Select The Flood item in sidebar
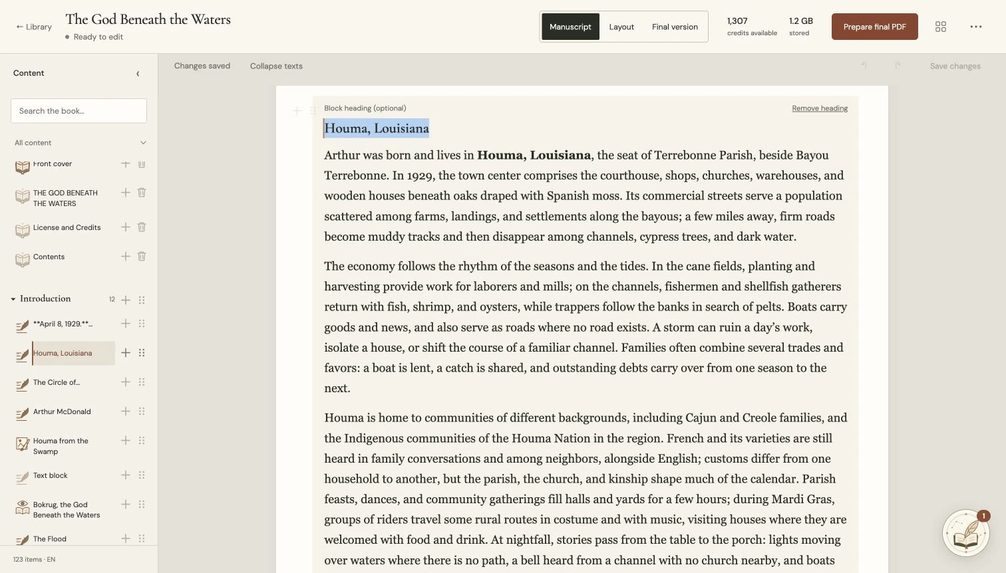This screenshot has height=573, width=1006. tap(50, 539)
